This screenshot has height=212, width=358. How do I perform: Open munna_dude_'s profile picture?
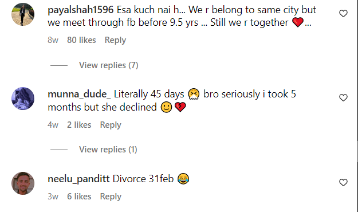click(x=23, y=99)
